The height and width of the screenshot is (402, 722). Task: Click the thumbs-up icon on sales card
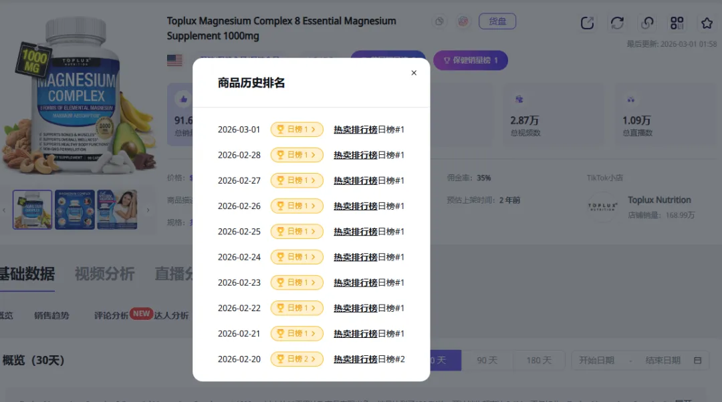183,99
